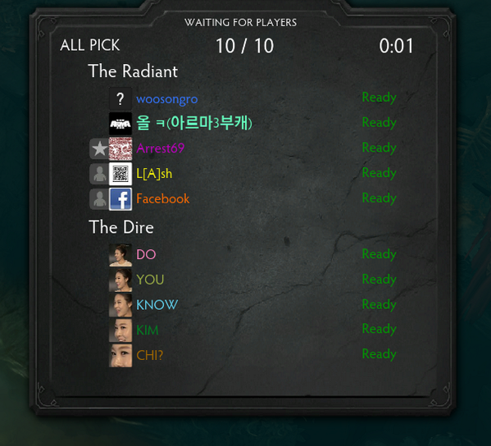The image size is (491, 446).
Task: Click the face thumbnail beside KIM
Action: 120,330
